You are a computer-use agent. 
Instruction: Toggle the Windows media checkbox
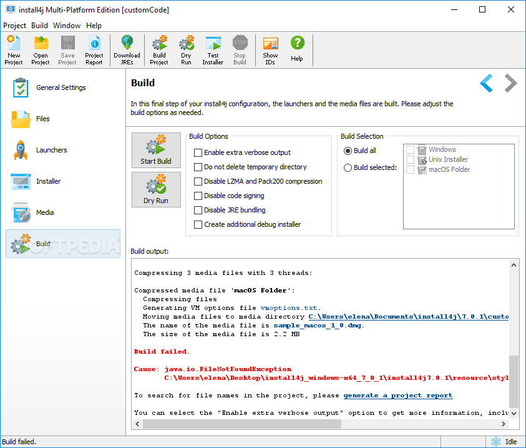410,149
